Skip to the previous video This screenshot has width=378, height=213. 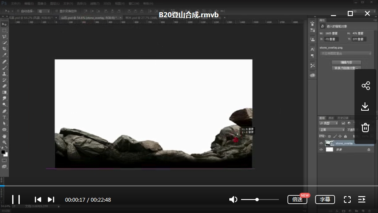(38, 200)
